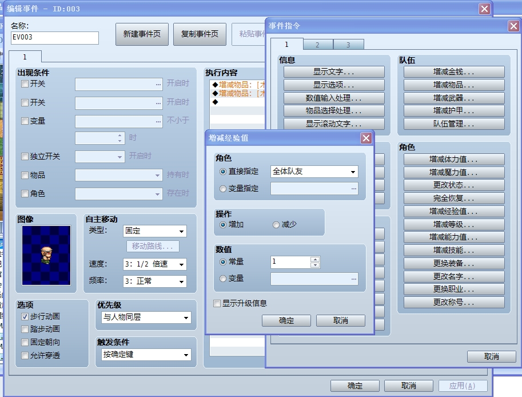Click 数值输入处理... command
This screenshot has height=397, width=522.
334,98
